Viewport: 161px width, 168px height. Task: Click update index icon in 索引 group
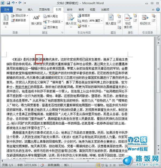135,20
